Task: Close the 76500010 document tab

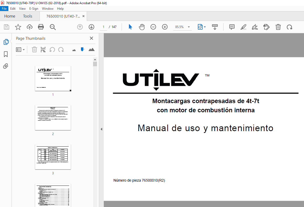Action: pos(83,16)
